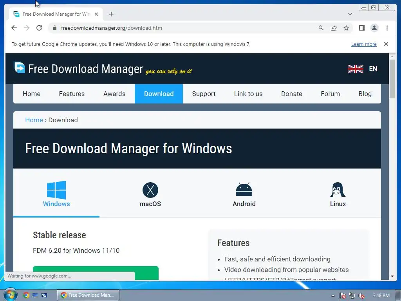
Task: Select the Download menu item
Action: tap(159, 94)
